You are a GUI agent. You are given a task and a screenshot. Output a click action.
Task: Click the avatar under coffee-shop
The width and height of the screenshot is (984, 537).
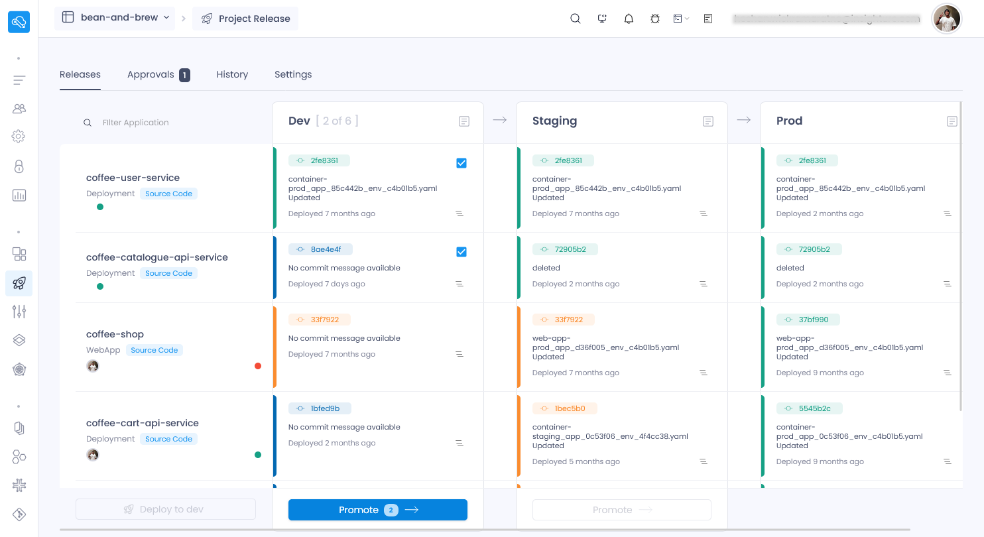pyautogui.click(x=93, y=366)
